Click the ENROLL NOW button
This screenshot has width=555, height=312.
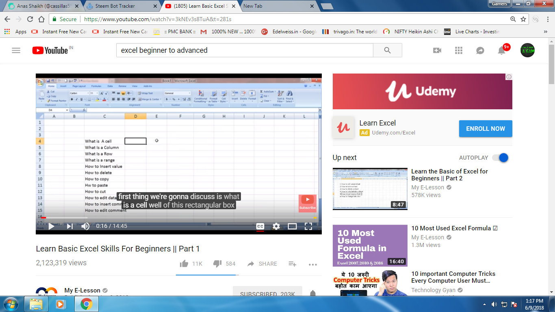[486, 129]
